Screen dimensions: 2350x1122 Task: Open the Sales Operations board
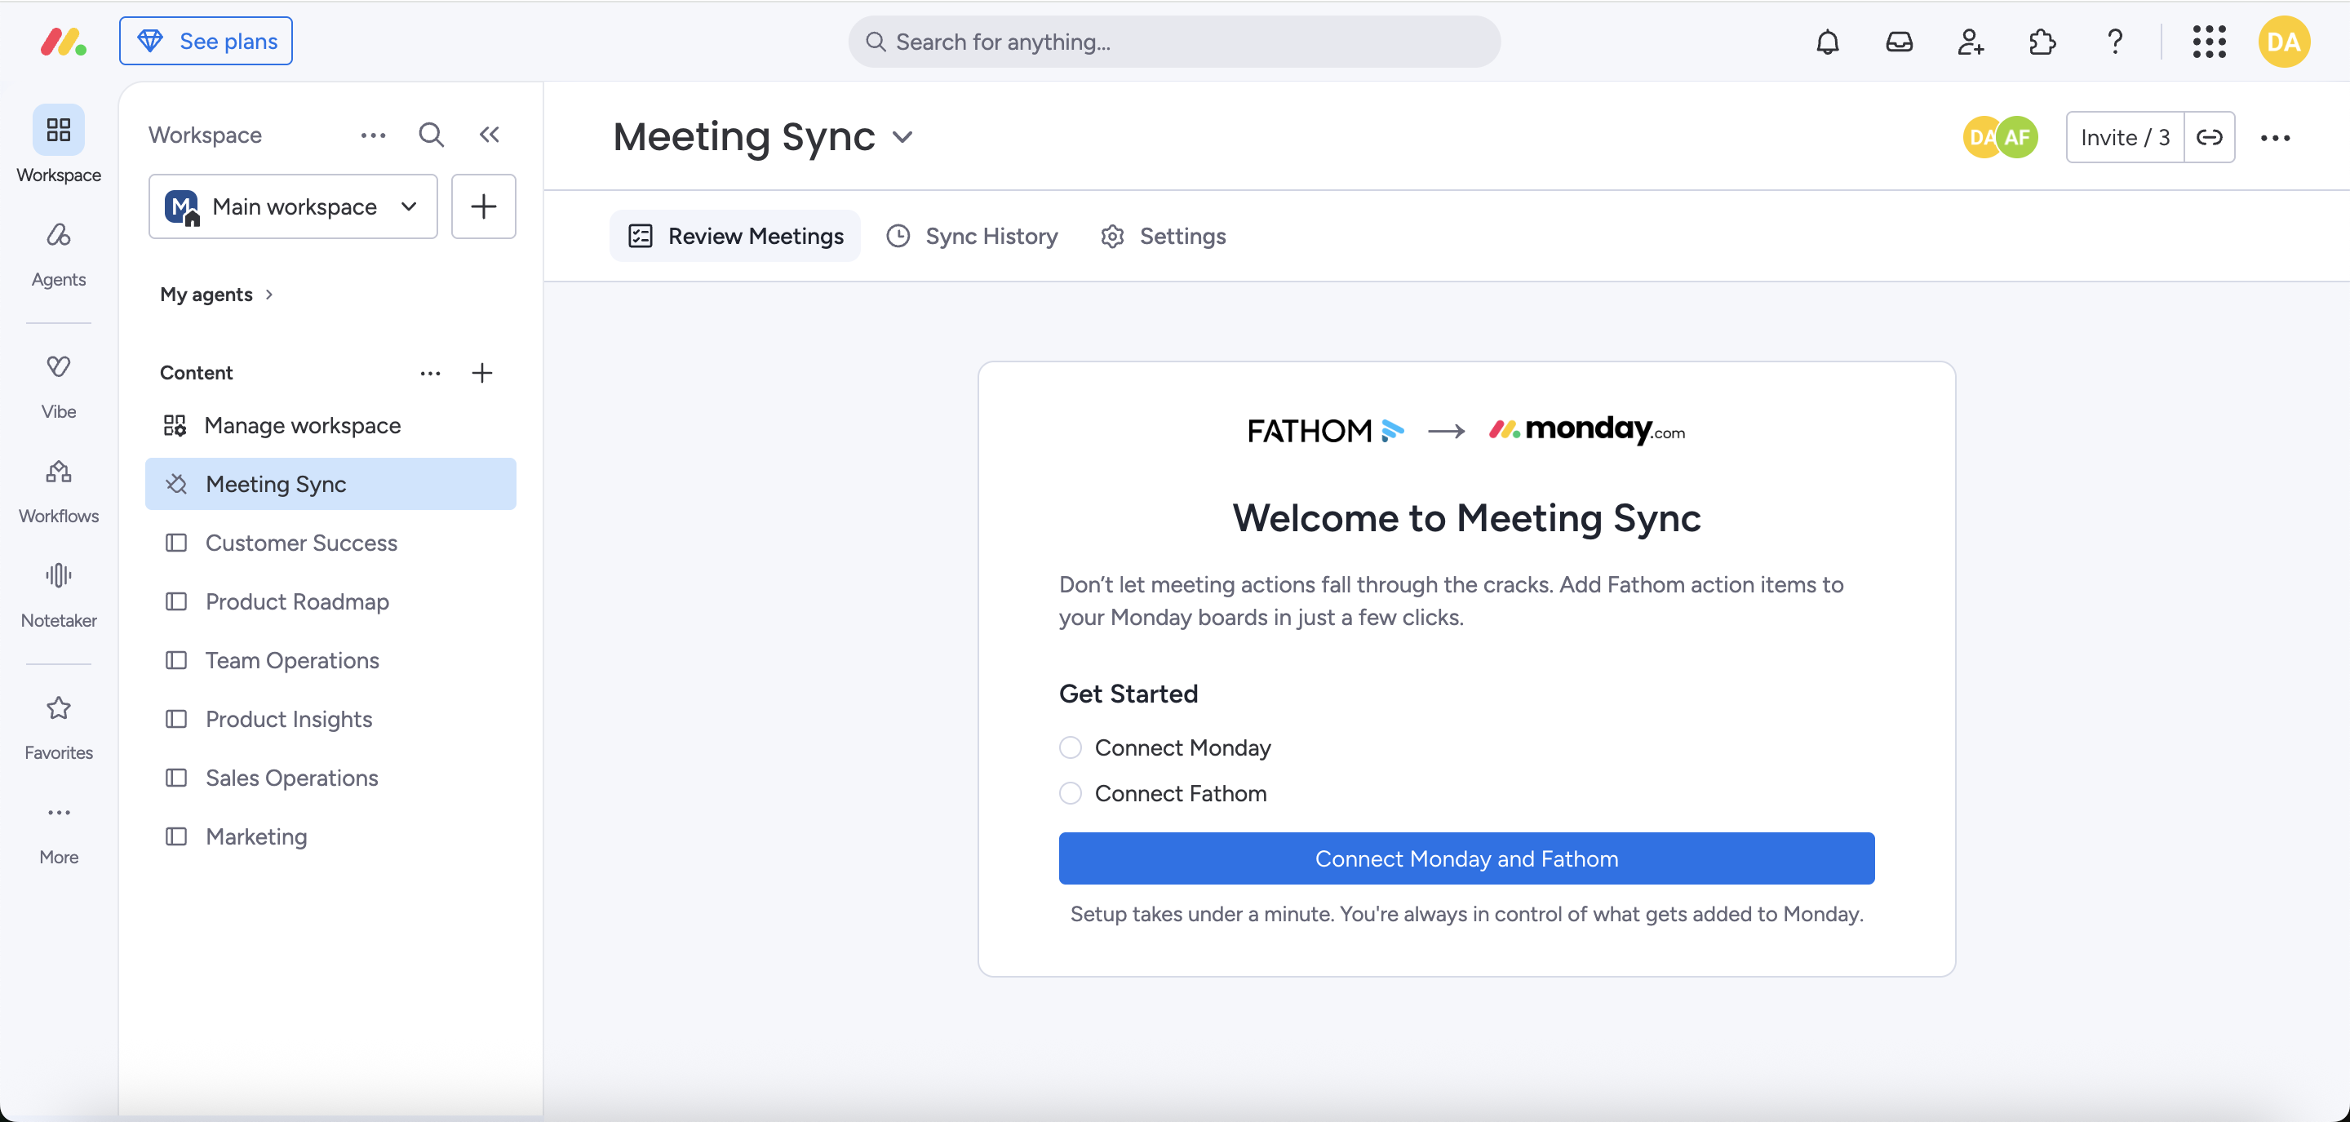click(x=330, y=777)
